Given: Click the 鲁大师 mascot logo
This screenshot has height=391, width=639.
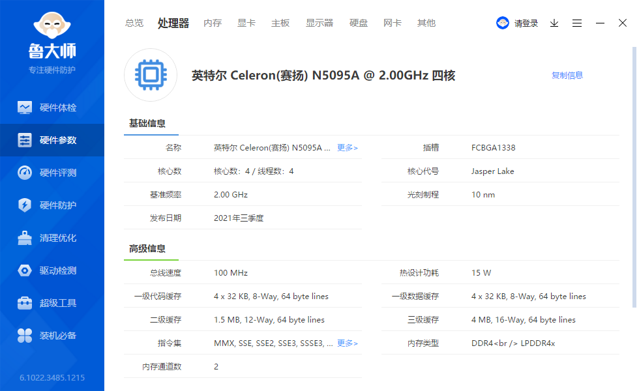Looking at the screenshot, I should (x=52, y=25).
